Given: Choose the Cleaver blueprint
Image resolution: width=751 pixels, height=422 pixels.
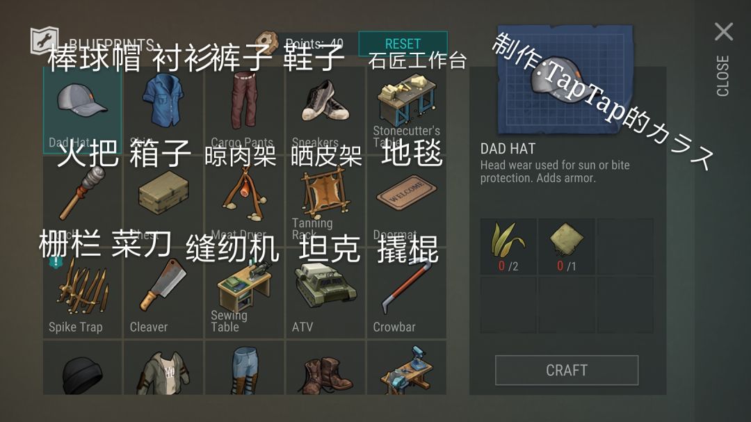Looking at the screenshot, I should tap(163, 293).
